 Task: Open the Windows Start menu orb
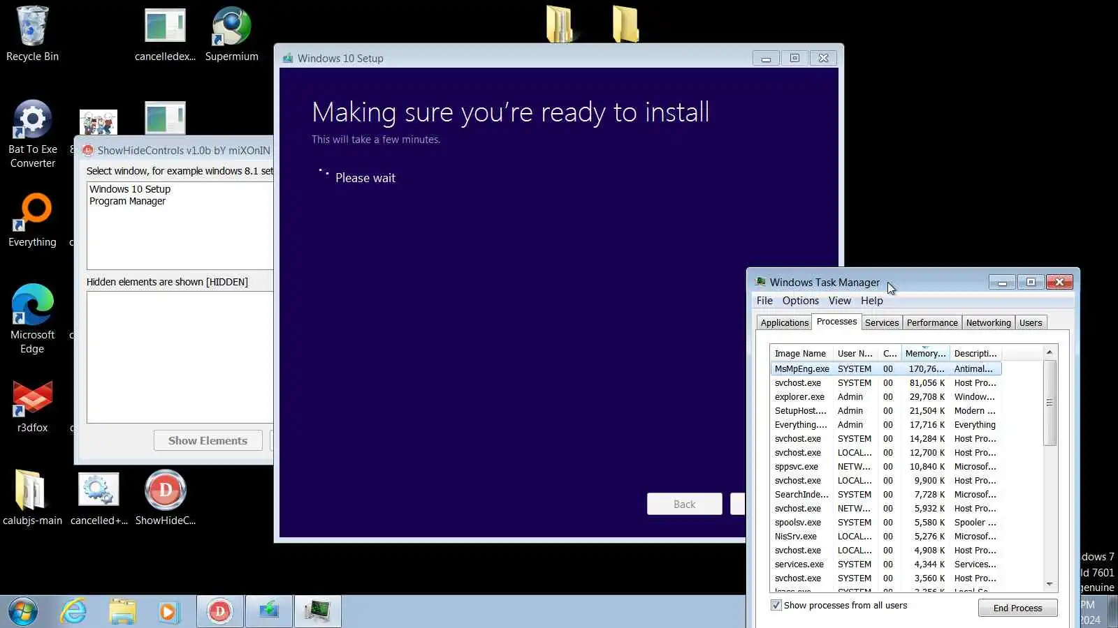click(23, 612)
